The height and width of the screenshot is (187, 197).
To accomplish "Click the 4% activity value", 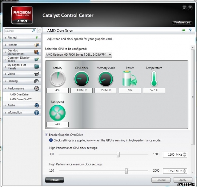I will pos(58,90).
